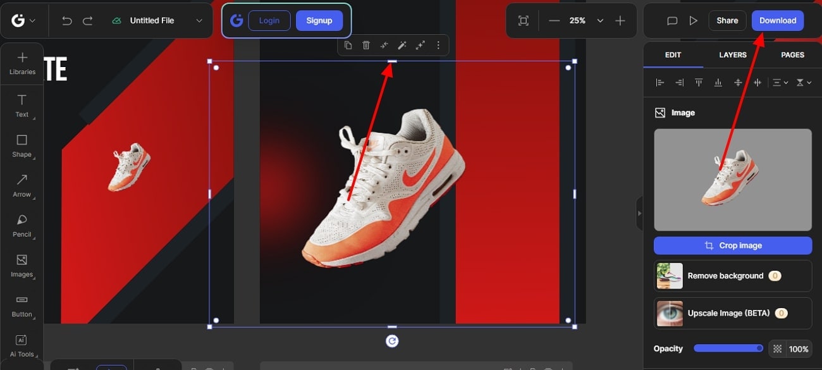Viewport: 822px width, 370px height.
Task: Align selected object to the bottom
Action: 718,82
